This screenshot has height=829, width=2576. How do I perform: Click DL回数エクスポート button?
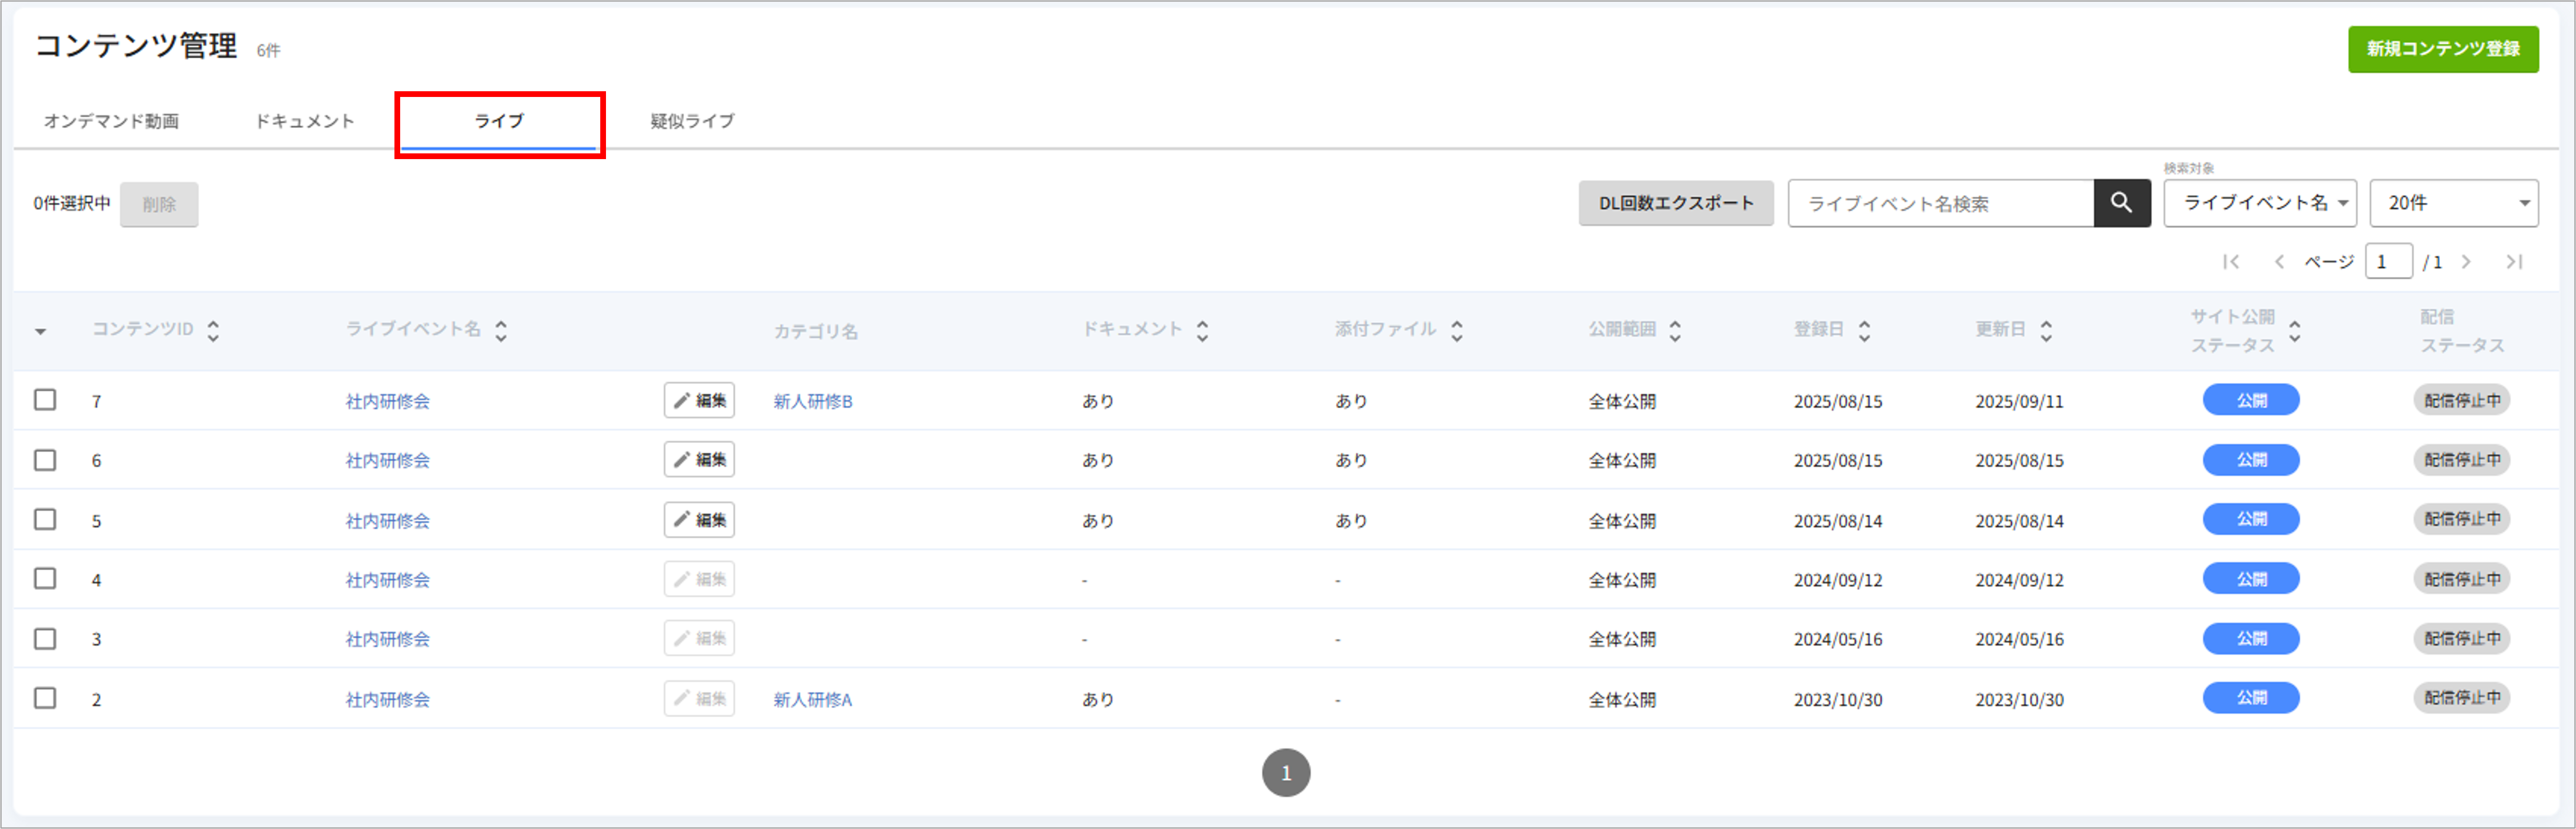click(1676, 203)
